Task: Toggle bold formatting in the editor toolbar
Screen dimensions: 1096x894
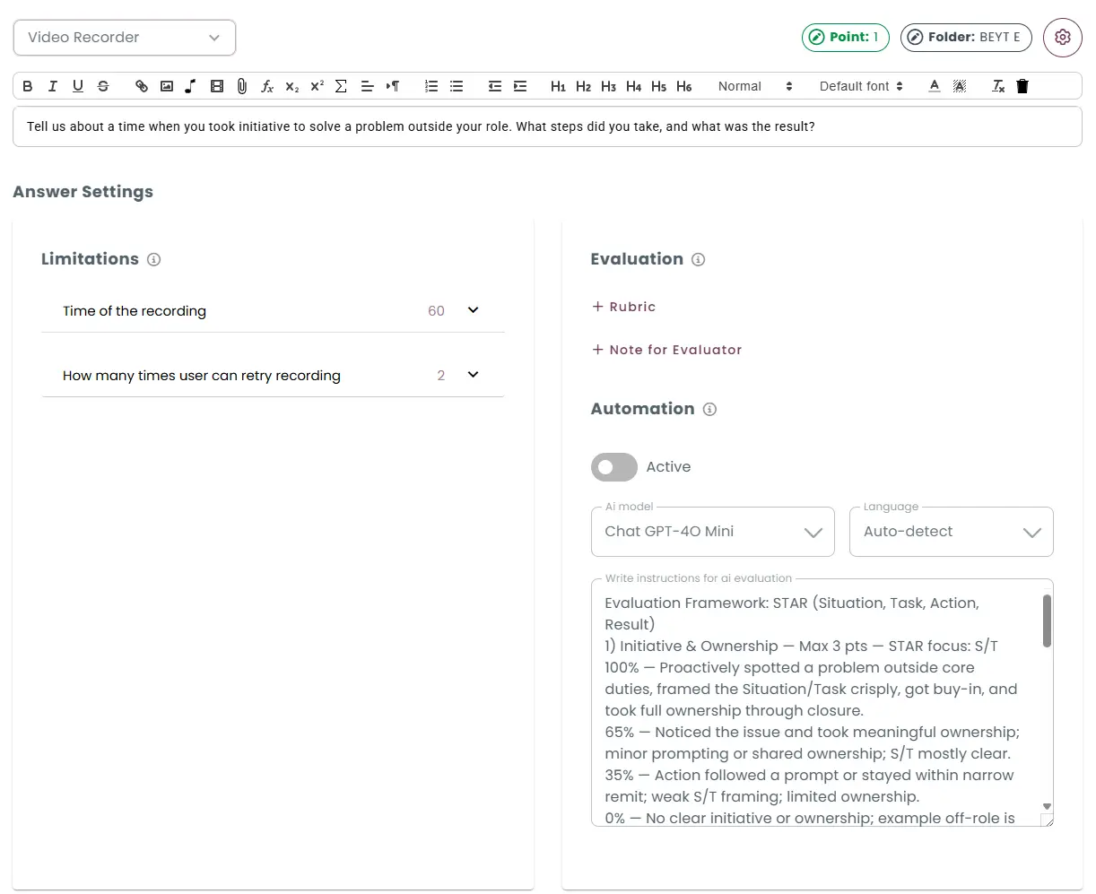Action: click(x=27, y=86)
